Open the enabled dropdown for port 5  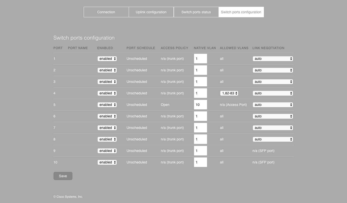click(x=107, y=105)
